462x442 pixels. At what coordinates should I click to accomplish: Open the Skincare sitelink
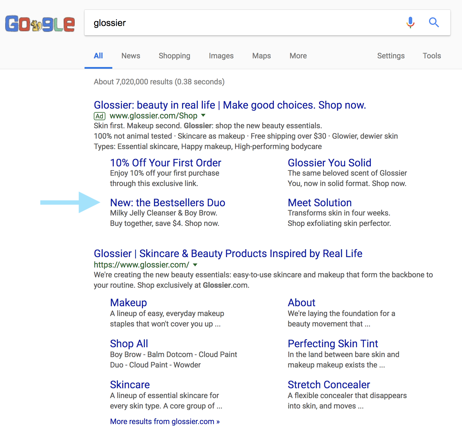[130, 385]
